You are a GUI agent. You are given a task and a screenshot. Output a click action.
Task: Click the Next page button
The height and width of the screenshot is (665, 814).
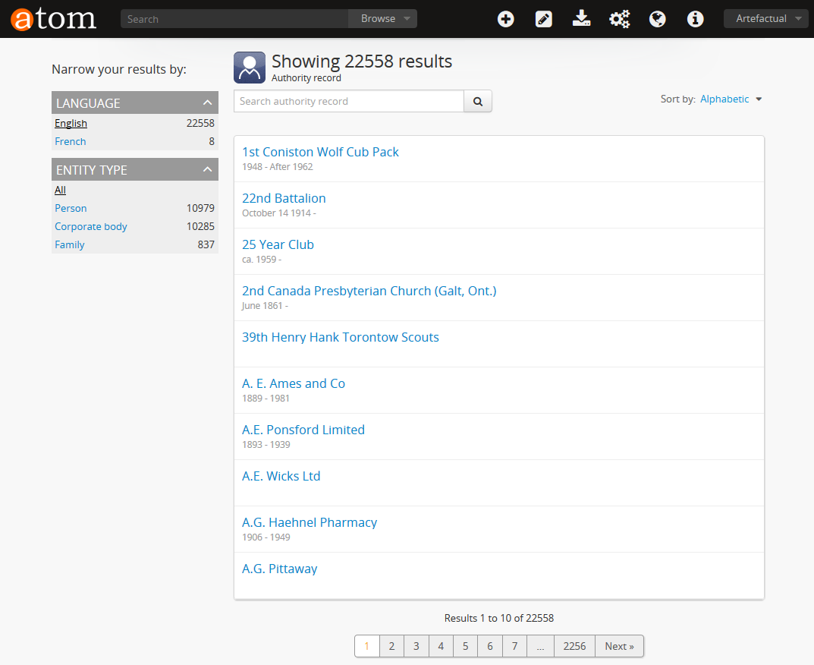point(619,647)
